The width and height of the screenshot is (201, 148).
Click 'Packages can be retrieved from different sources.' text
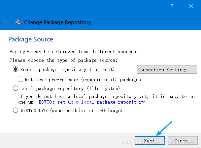[x=74, y=52]
